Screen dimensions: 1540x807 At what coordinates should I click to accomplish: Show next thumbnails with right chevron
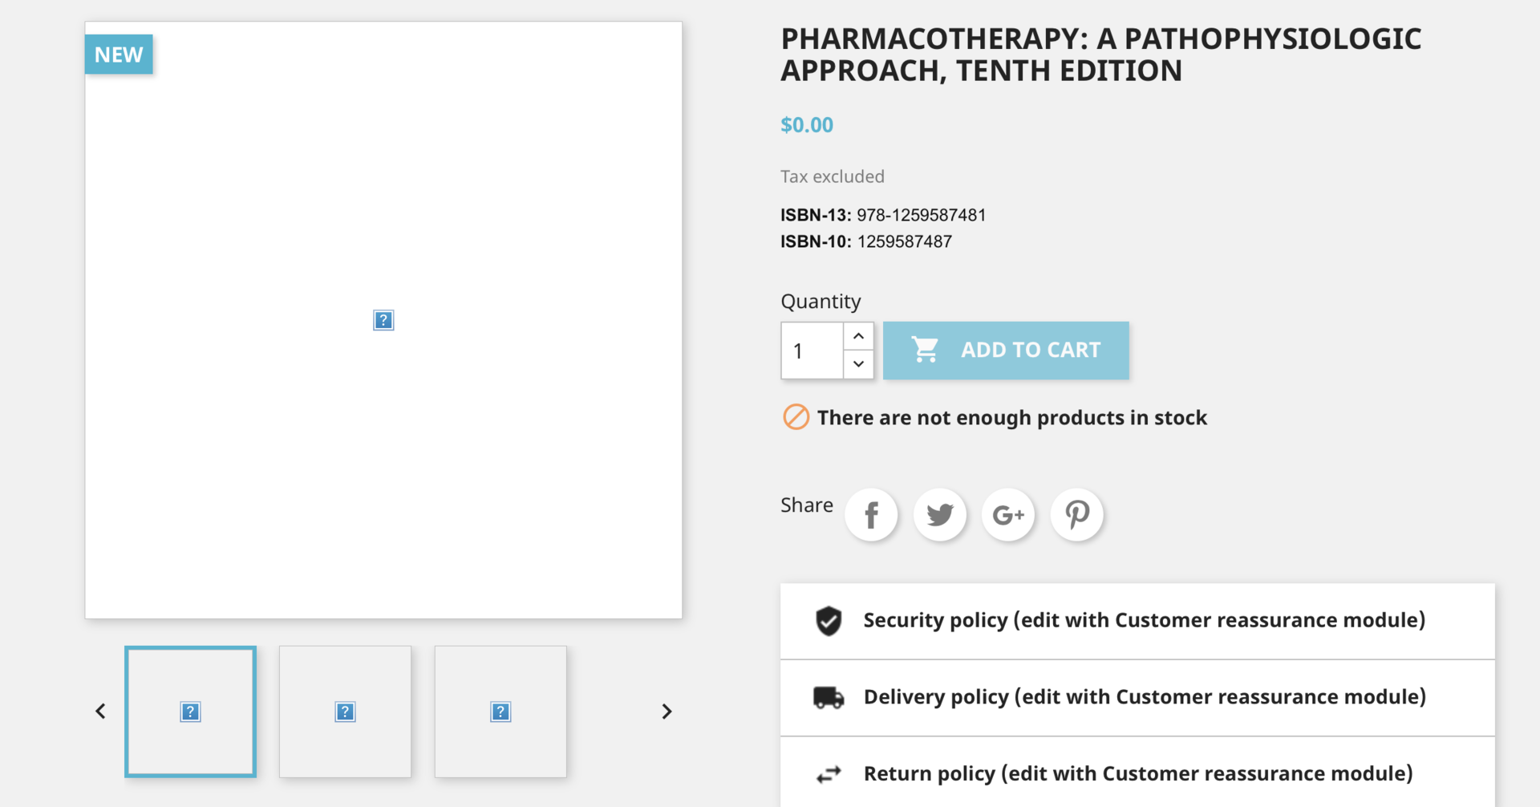(x=667, y=712)
